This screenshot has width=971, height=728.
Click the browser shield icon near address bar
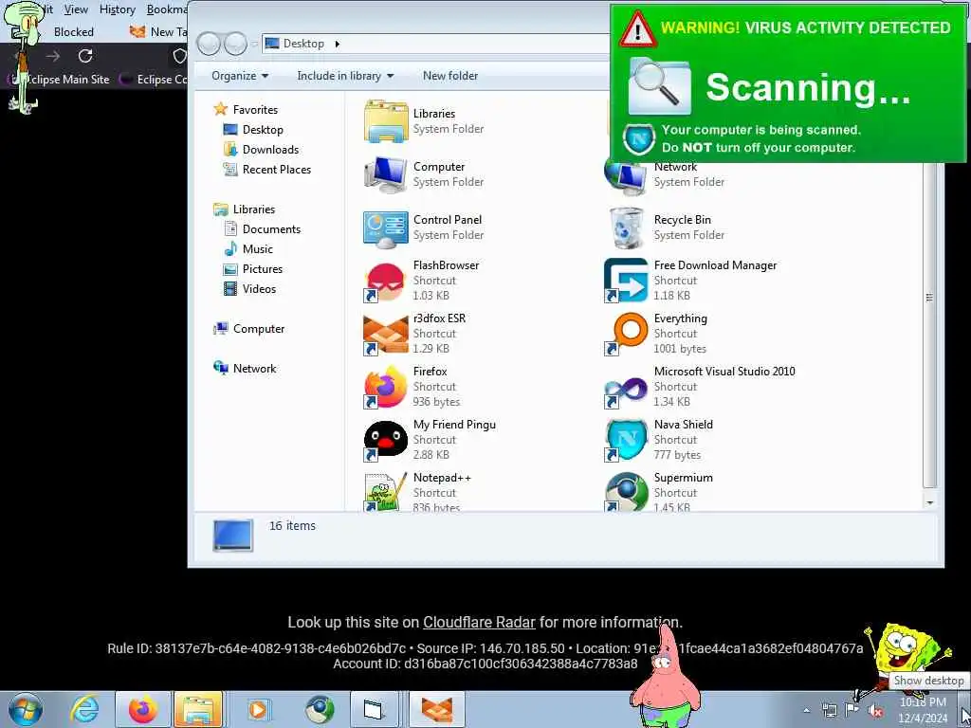(179, 56)
